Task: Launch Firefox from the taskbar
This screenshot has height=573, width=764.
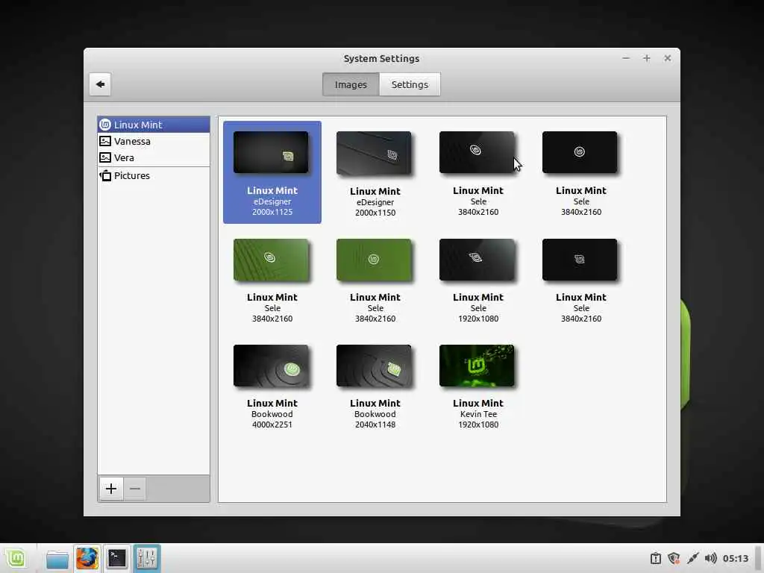Action: pos(87,558)
